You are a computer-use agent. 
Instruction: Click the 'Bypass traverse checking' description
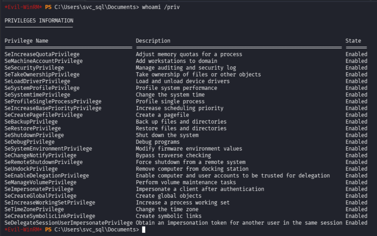click(x=173, y=155)
